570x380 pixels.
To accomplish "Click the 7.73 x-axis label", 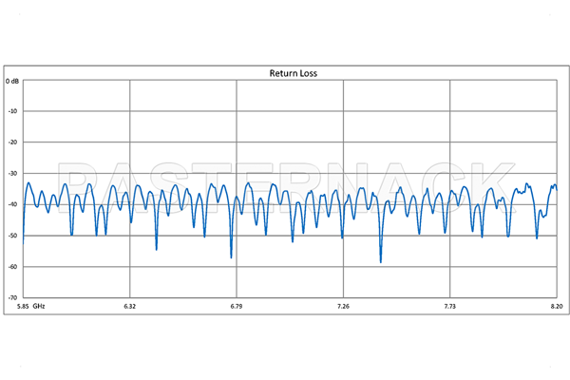I will [x=450, y=306].
